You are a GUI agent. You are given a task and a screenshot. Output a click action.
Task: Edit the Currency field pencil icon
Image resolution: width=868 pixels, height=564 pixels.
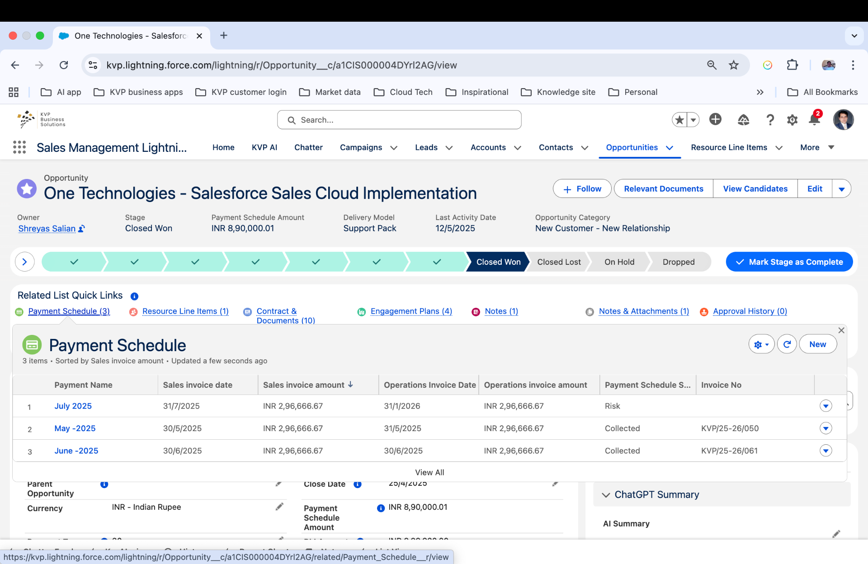tap(279, 507)
